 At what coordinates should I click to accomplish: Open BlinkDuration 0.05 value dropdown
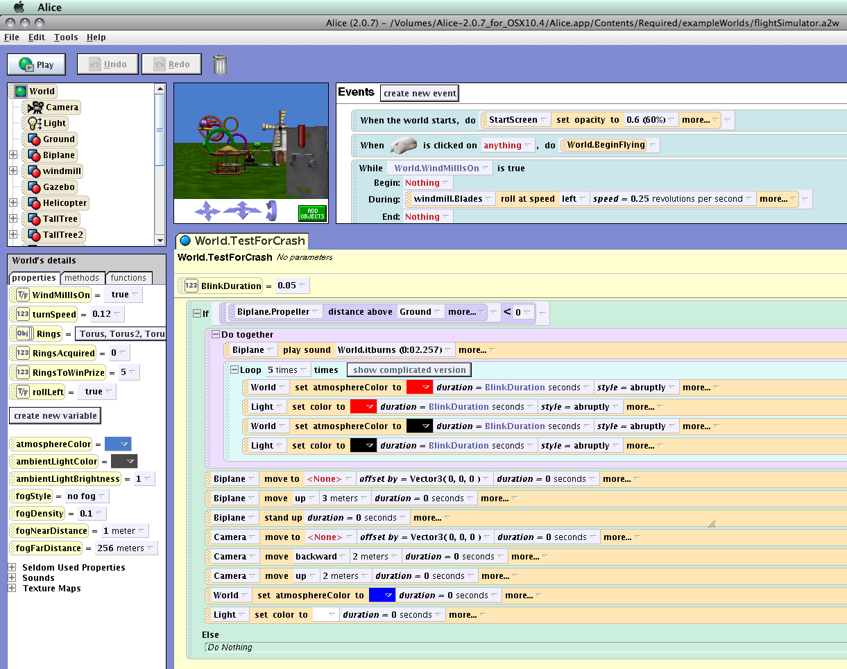[292, 286]
